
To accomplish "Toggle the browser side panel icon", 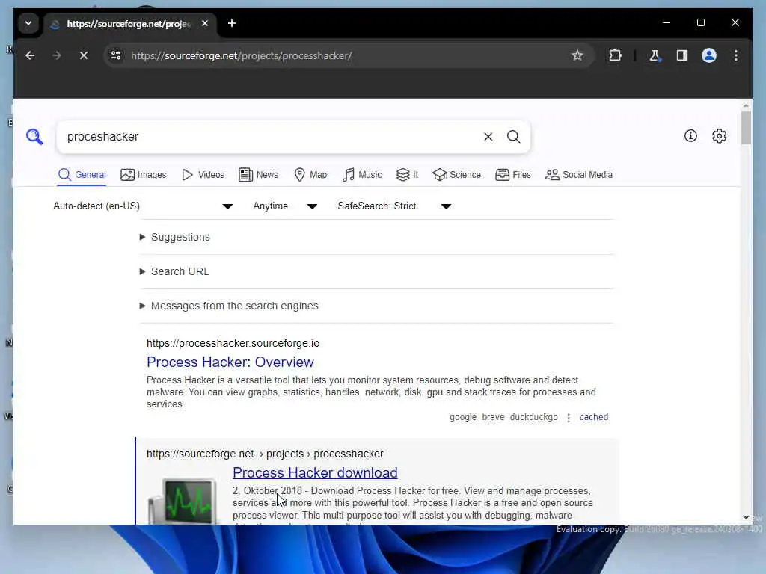I will [x=682, y=55].
